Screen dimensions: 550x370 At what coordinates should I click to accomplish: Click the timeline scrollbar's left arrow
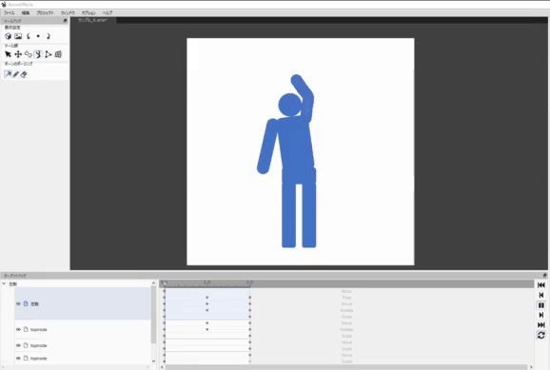[x=162, y=367]
